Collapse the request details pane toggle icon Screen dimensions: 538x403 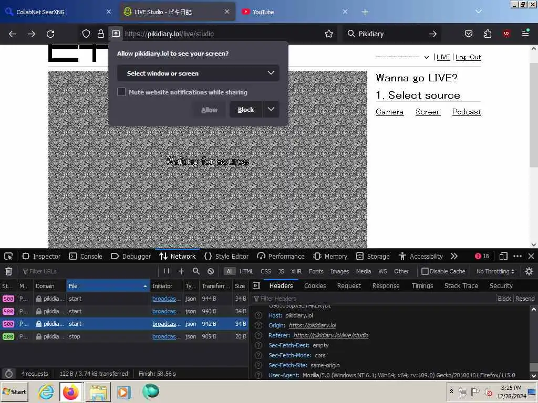[256, 285]
